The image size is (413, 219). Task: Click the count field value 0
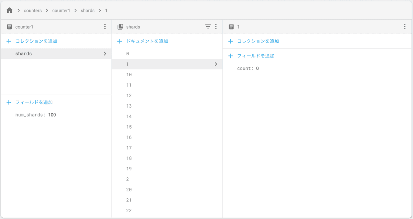click(257, 68)
